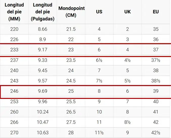The image size is (171, 138).
Task: Click the UK column header
Action: point(127,12)
